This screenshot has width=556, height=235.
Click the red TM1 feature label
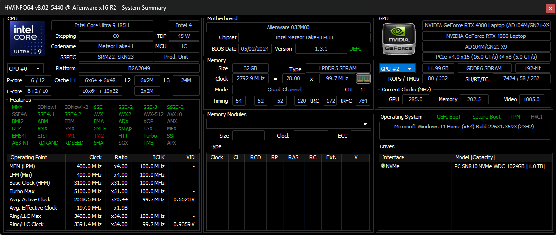point(70,136)
